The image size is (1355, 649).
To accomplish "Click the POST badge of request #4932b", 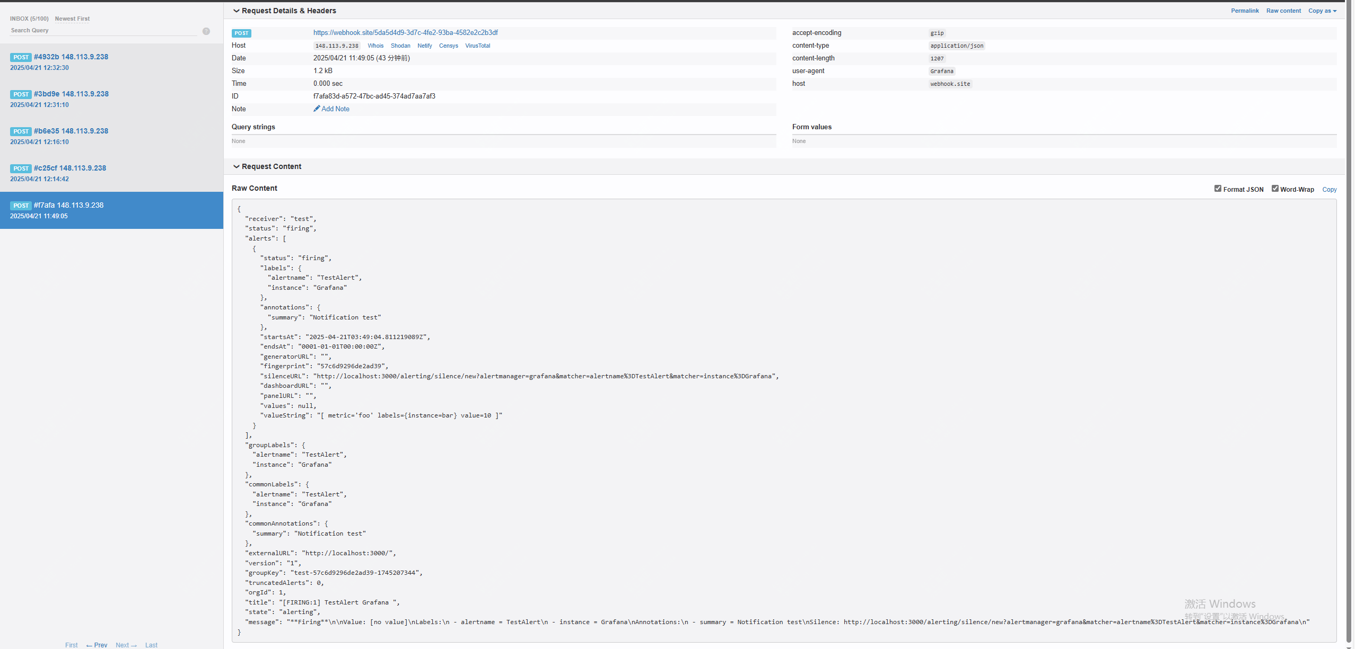I will 21,57.
